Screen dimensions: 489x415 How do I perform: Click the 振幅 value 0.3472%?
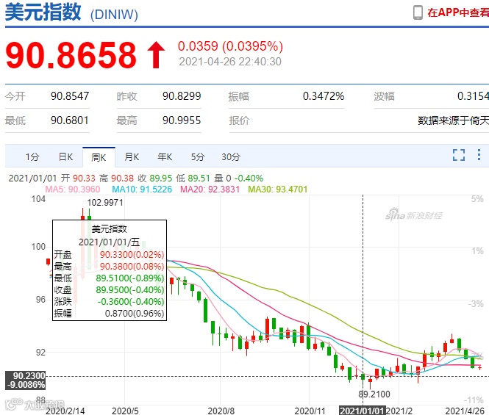click(x=324, y=96)
